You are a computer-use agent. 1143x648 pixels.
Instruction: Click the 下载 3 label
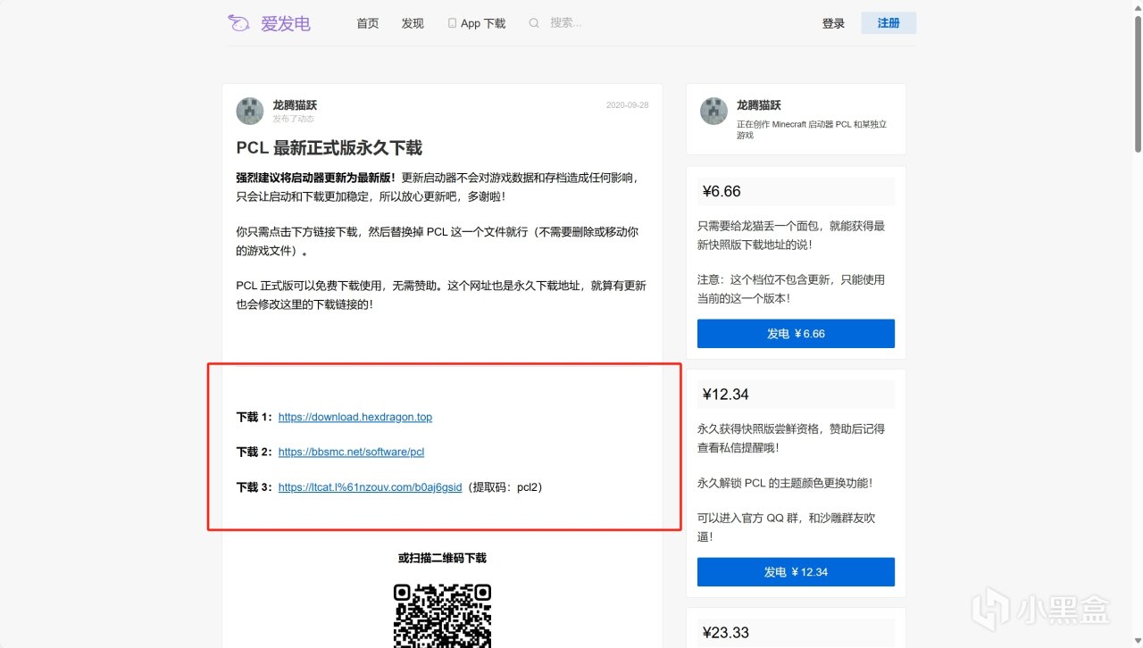[255, 487]
